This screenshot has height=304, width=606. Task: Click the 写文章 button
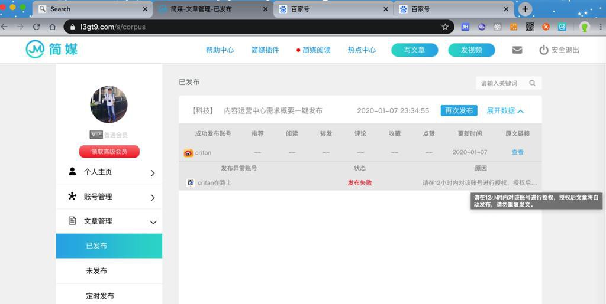[415, 50]
